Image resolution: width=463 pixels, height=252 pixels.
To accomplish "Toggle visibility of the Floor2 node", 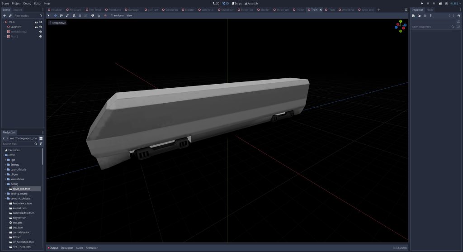I will click(41, 36).
